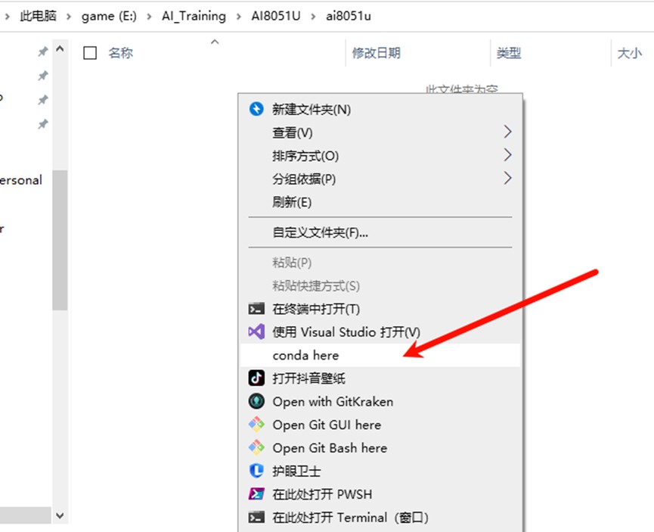Screen dimensions: 654x532
Task: Open the chevron after game (E:) in the path
Action: [149, 17]
